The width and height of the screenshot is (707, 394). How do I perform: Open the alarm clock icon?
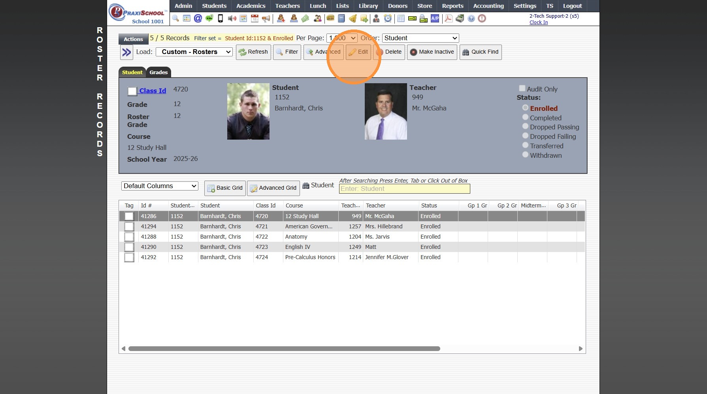[x=388, y=19]
